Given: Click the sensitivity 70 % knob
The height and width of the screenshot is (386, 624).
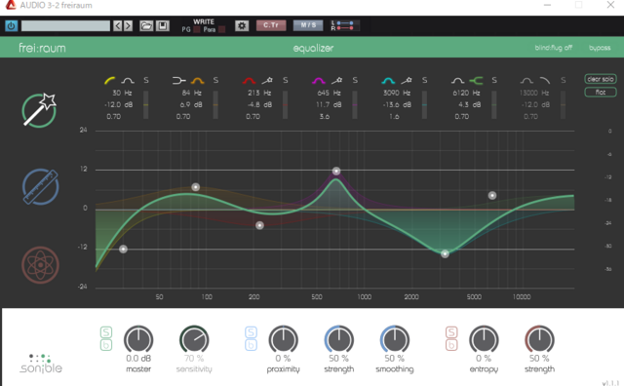Looking at the screenshot, I should point(194,340).
